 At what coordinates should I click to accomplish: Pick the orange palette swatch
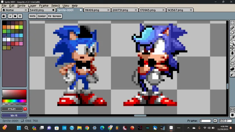(x=5, y=27)
